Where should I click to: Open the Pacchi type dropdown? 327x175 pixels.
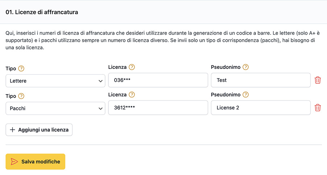[x=55, y=108]
